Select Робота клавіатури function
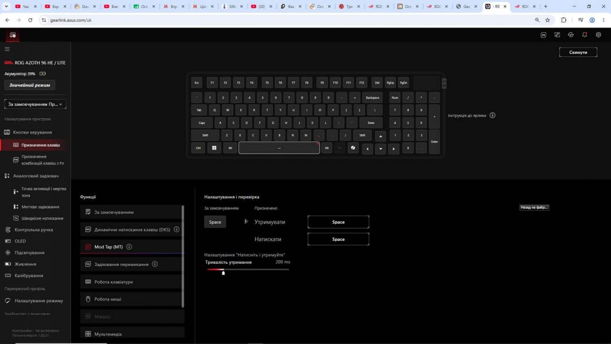 click(x=132, y=282)
